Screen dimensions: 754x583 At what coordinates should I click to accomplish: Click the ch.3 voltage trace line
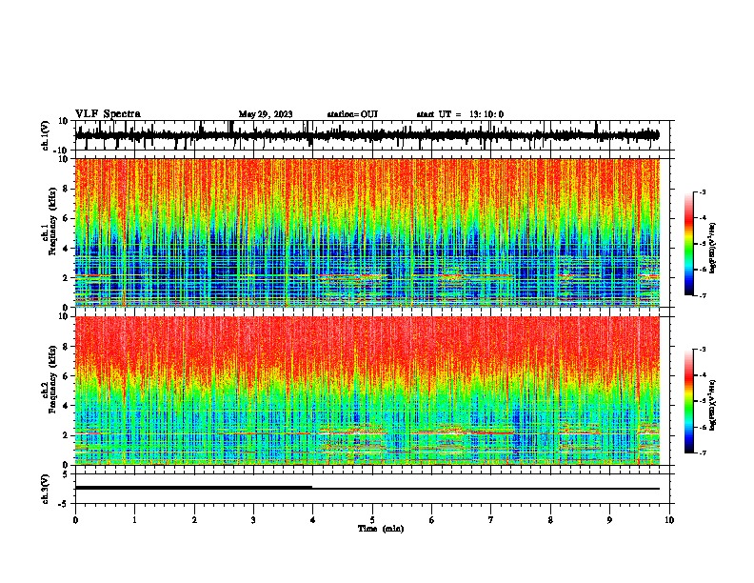(367, 489)
